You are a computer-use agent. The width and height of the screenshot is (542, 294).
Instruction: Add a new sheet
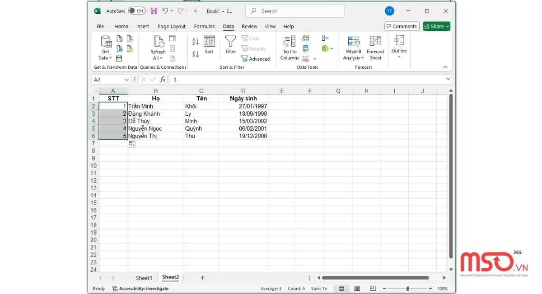pos(202,278)
